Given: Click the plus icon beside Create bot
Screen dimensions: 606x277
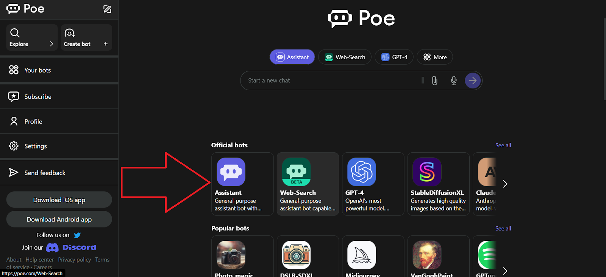Looking at the screenshot, I should [x=106, y=44].
